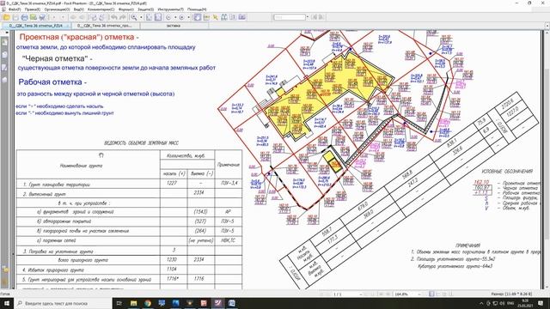Show hidden system tray icons

tap(481, 303)
